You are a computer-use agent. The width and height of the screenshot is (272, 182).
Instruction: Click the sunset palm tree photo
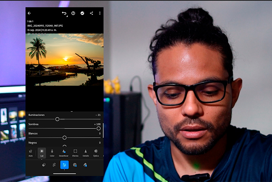[x=64, y=59]
